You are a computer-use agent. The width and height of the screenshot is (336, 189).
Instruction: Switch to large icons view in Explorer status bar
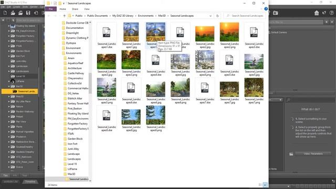pos(265,185)
